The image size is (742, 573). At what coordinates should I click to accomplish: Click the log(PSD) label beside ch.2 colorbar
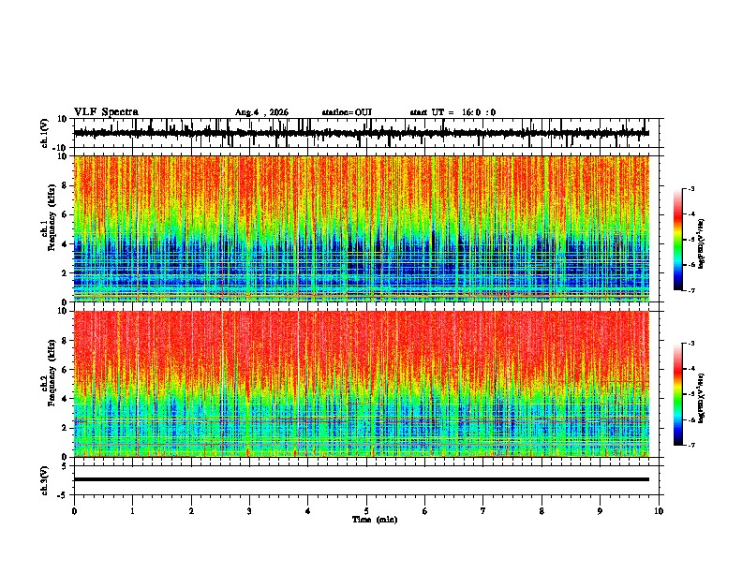[x=701, y=399]
